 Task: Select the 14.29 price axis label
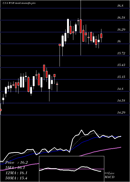tap(121, 112)
